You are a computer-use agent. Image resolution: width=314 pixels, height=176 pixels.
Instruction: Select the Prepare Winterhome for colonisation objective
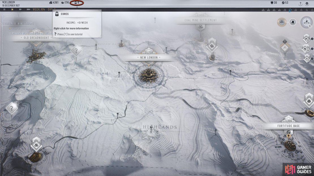click(x=32, y=34)
